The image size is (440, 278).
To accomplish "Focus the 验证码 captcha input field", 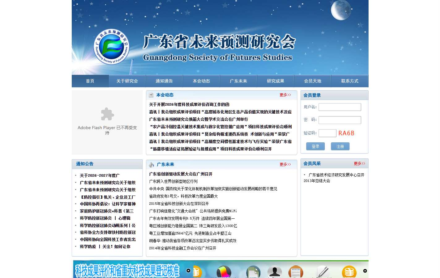I will pos(327,133).
